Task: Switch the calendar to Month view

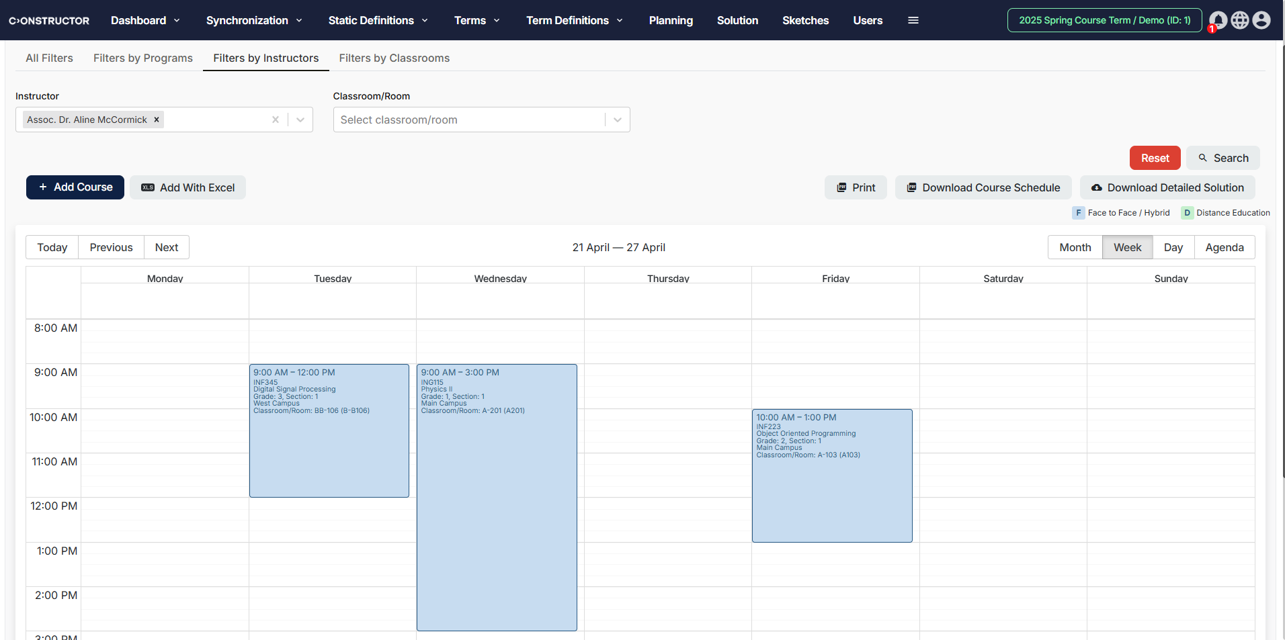Action: coord(1074,247)
